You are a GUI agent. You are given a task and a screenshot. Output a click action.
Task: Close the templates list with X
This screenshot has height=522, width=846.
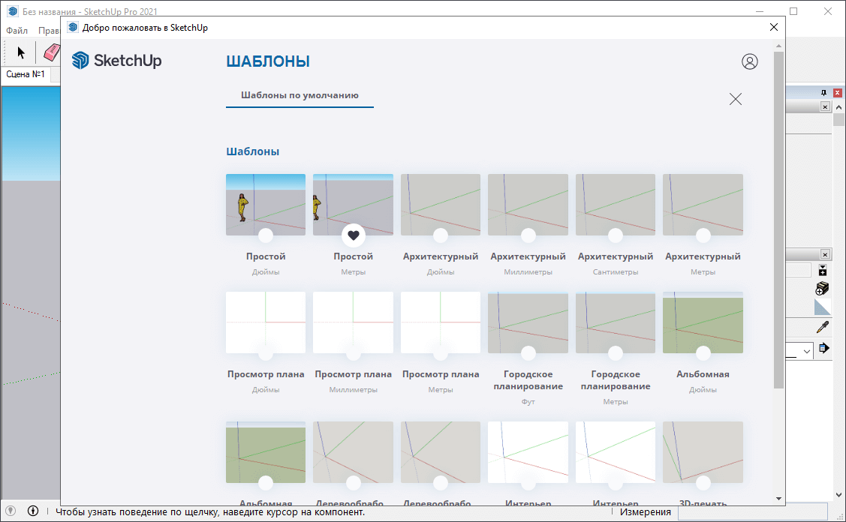click(x=735, y=99)
